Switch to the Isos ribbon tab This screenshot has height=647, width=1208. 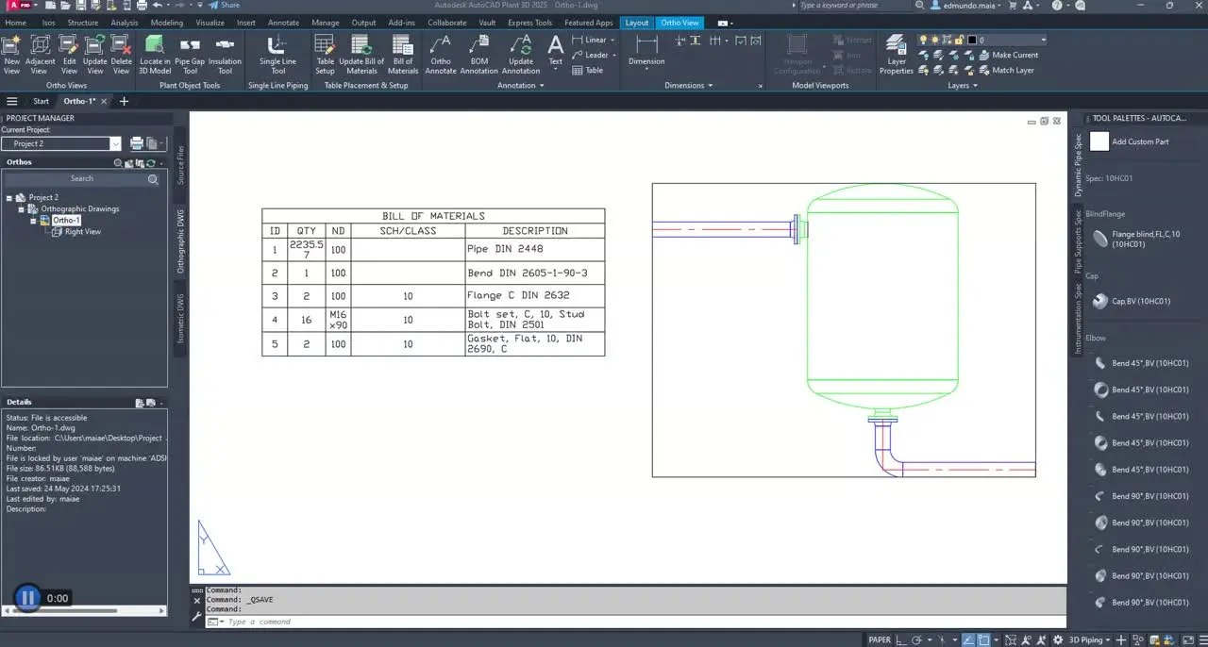(48, 23)
